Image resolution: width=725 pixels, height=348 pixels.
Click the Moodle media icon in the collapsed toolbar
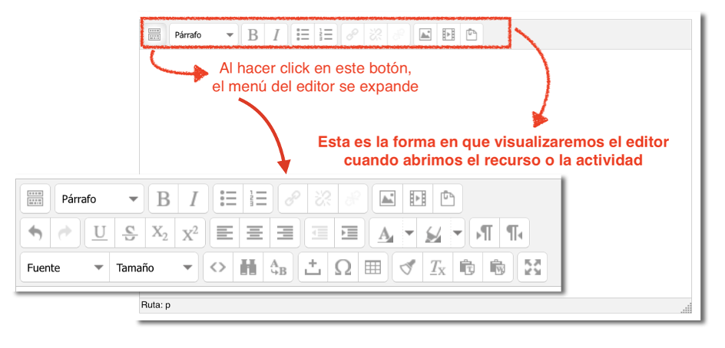point(449,34)
